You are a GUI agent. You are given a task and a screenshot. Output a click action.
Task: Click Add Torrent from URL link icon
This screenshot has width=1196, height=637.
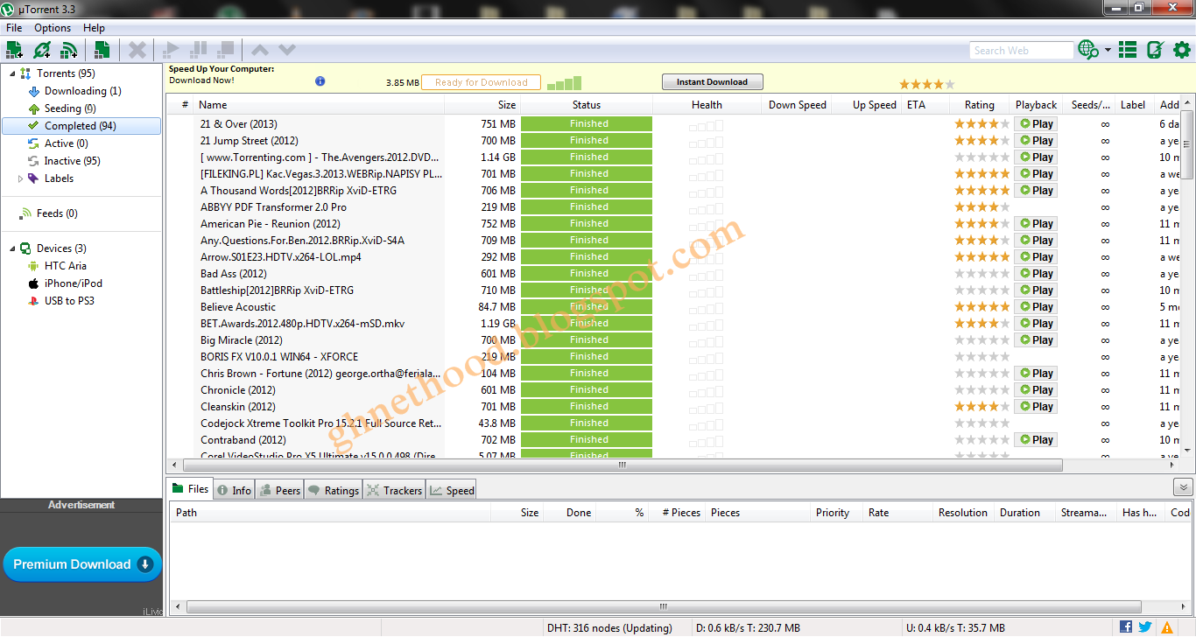click(x=41, y=50)
